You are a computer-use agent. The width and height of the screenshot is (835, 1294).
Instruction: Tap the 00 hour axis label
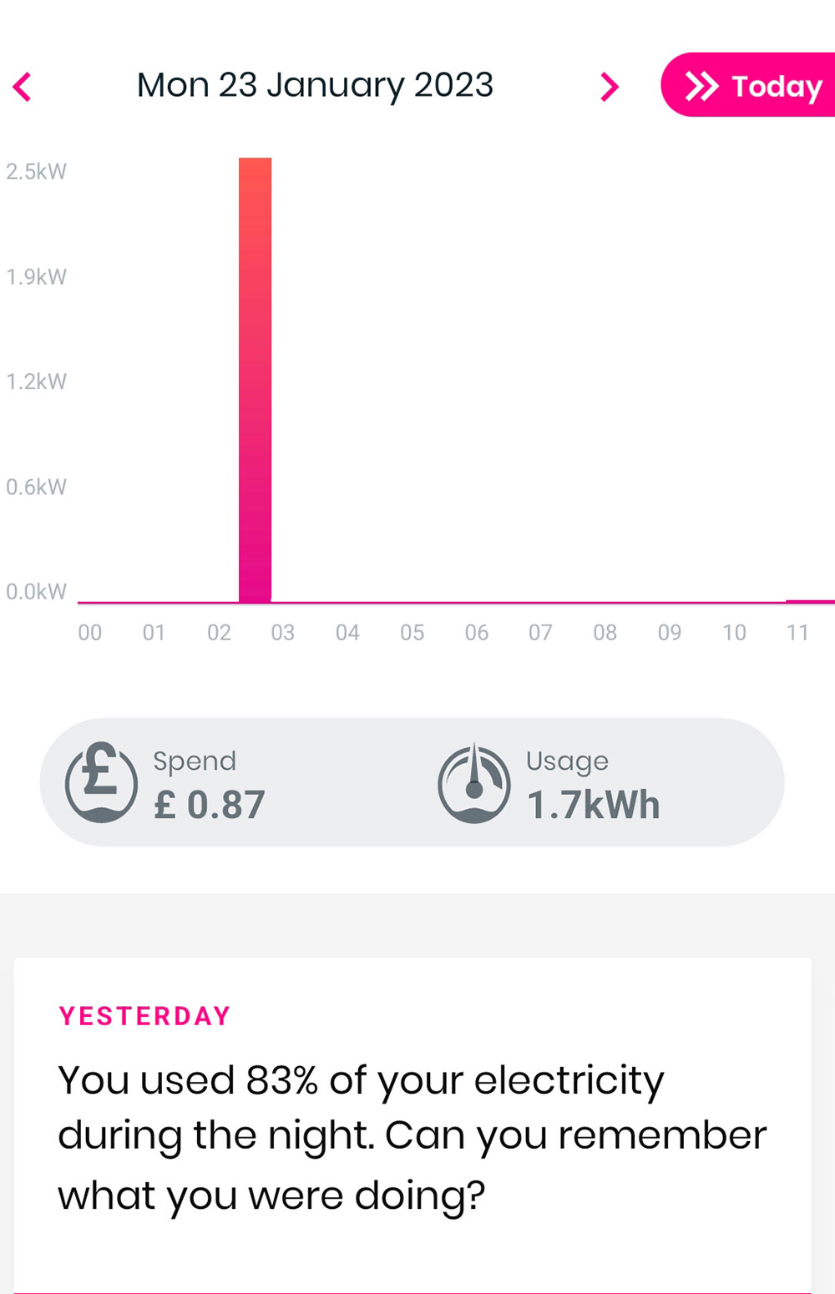(x=90, y=633)
